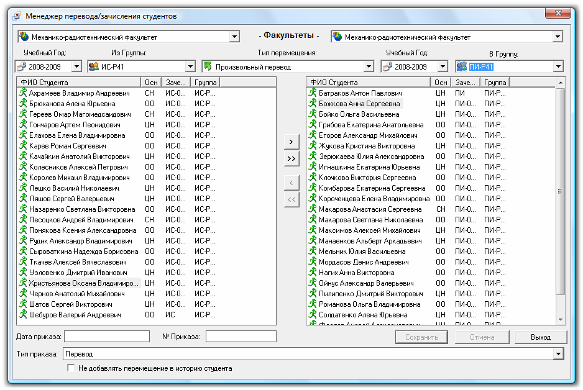Click student icon beside Мельник Юлия Васильевна
583x390 pixels.
click(x=313, y=252)
